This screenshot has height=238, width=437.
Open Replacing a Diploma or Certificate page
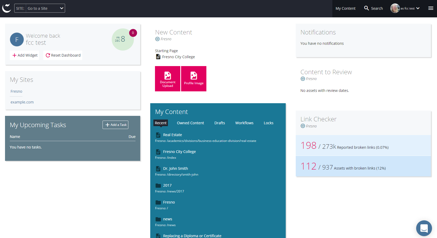192,236
